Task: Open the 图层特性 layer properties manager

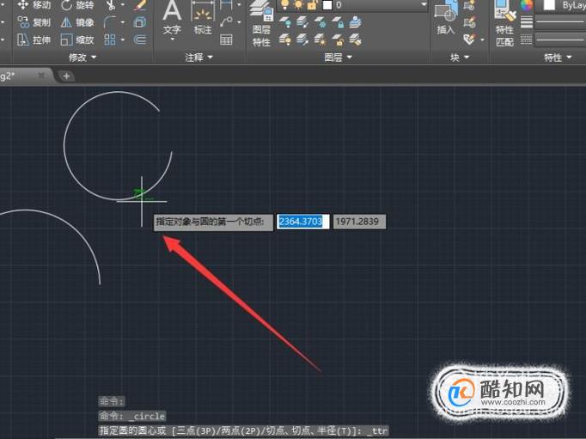Action: tap(261, 24)
